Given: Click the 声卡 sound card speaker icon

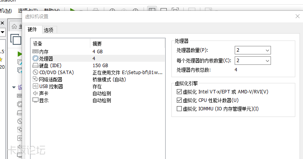Looking at the screenshot, I should (36, 93).
